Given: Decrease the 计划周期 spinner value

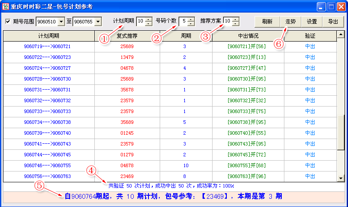Looking at the screenshot, I should pyautogui.click(x=148, y=23).
